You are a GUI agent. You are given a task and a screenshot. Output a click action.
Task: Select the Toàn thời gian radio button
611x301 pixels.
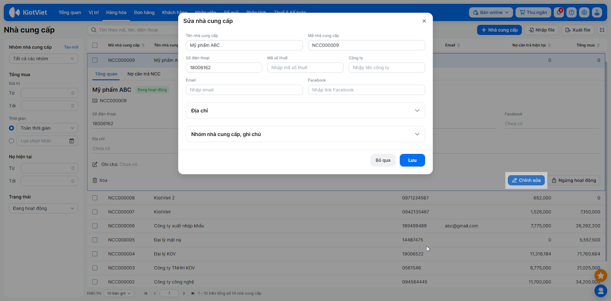[x=11, y=128]
